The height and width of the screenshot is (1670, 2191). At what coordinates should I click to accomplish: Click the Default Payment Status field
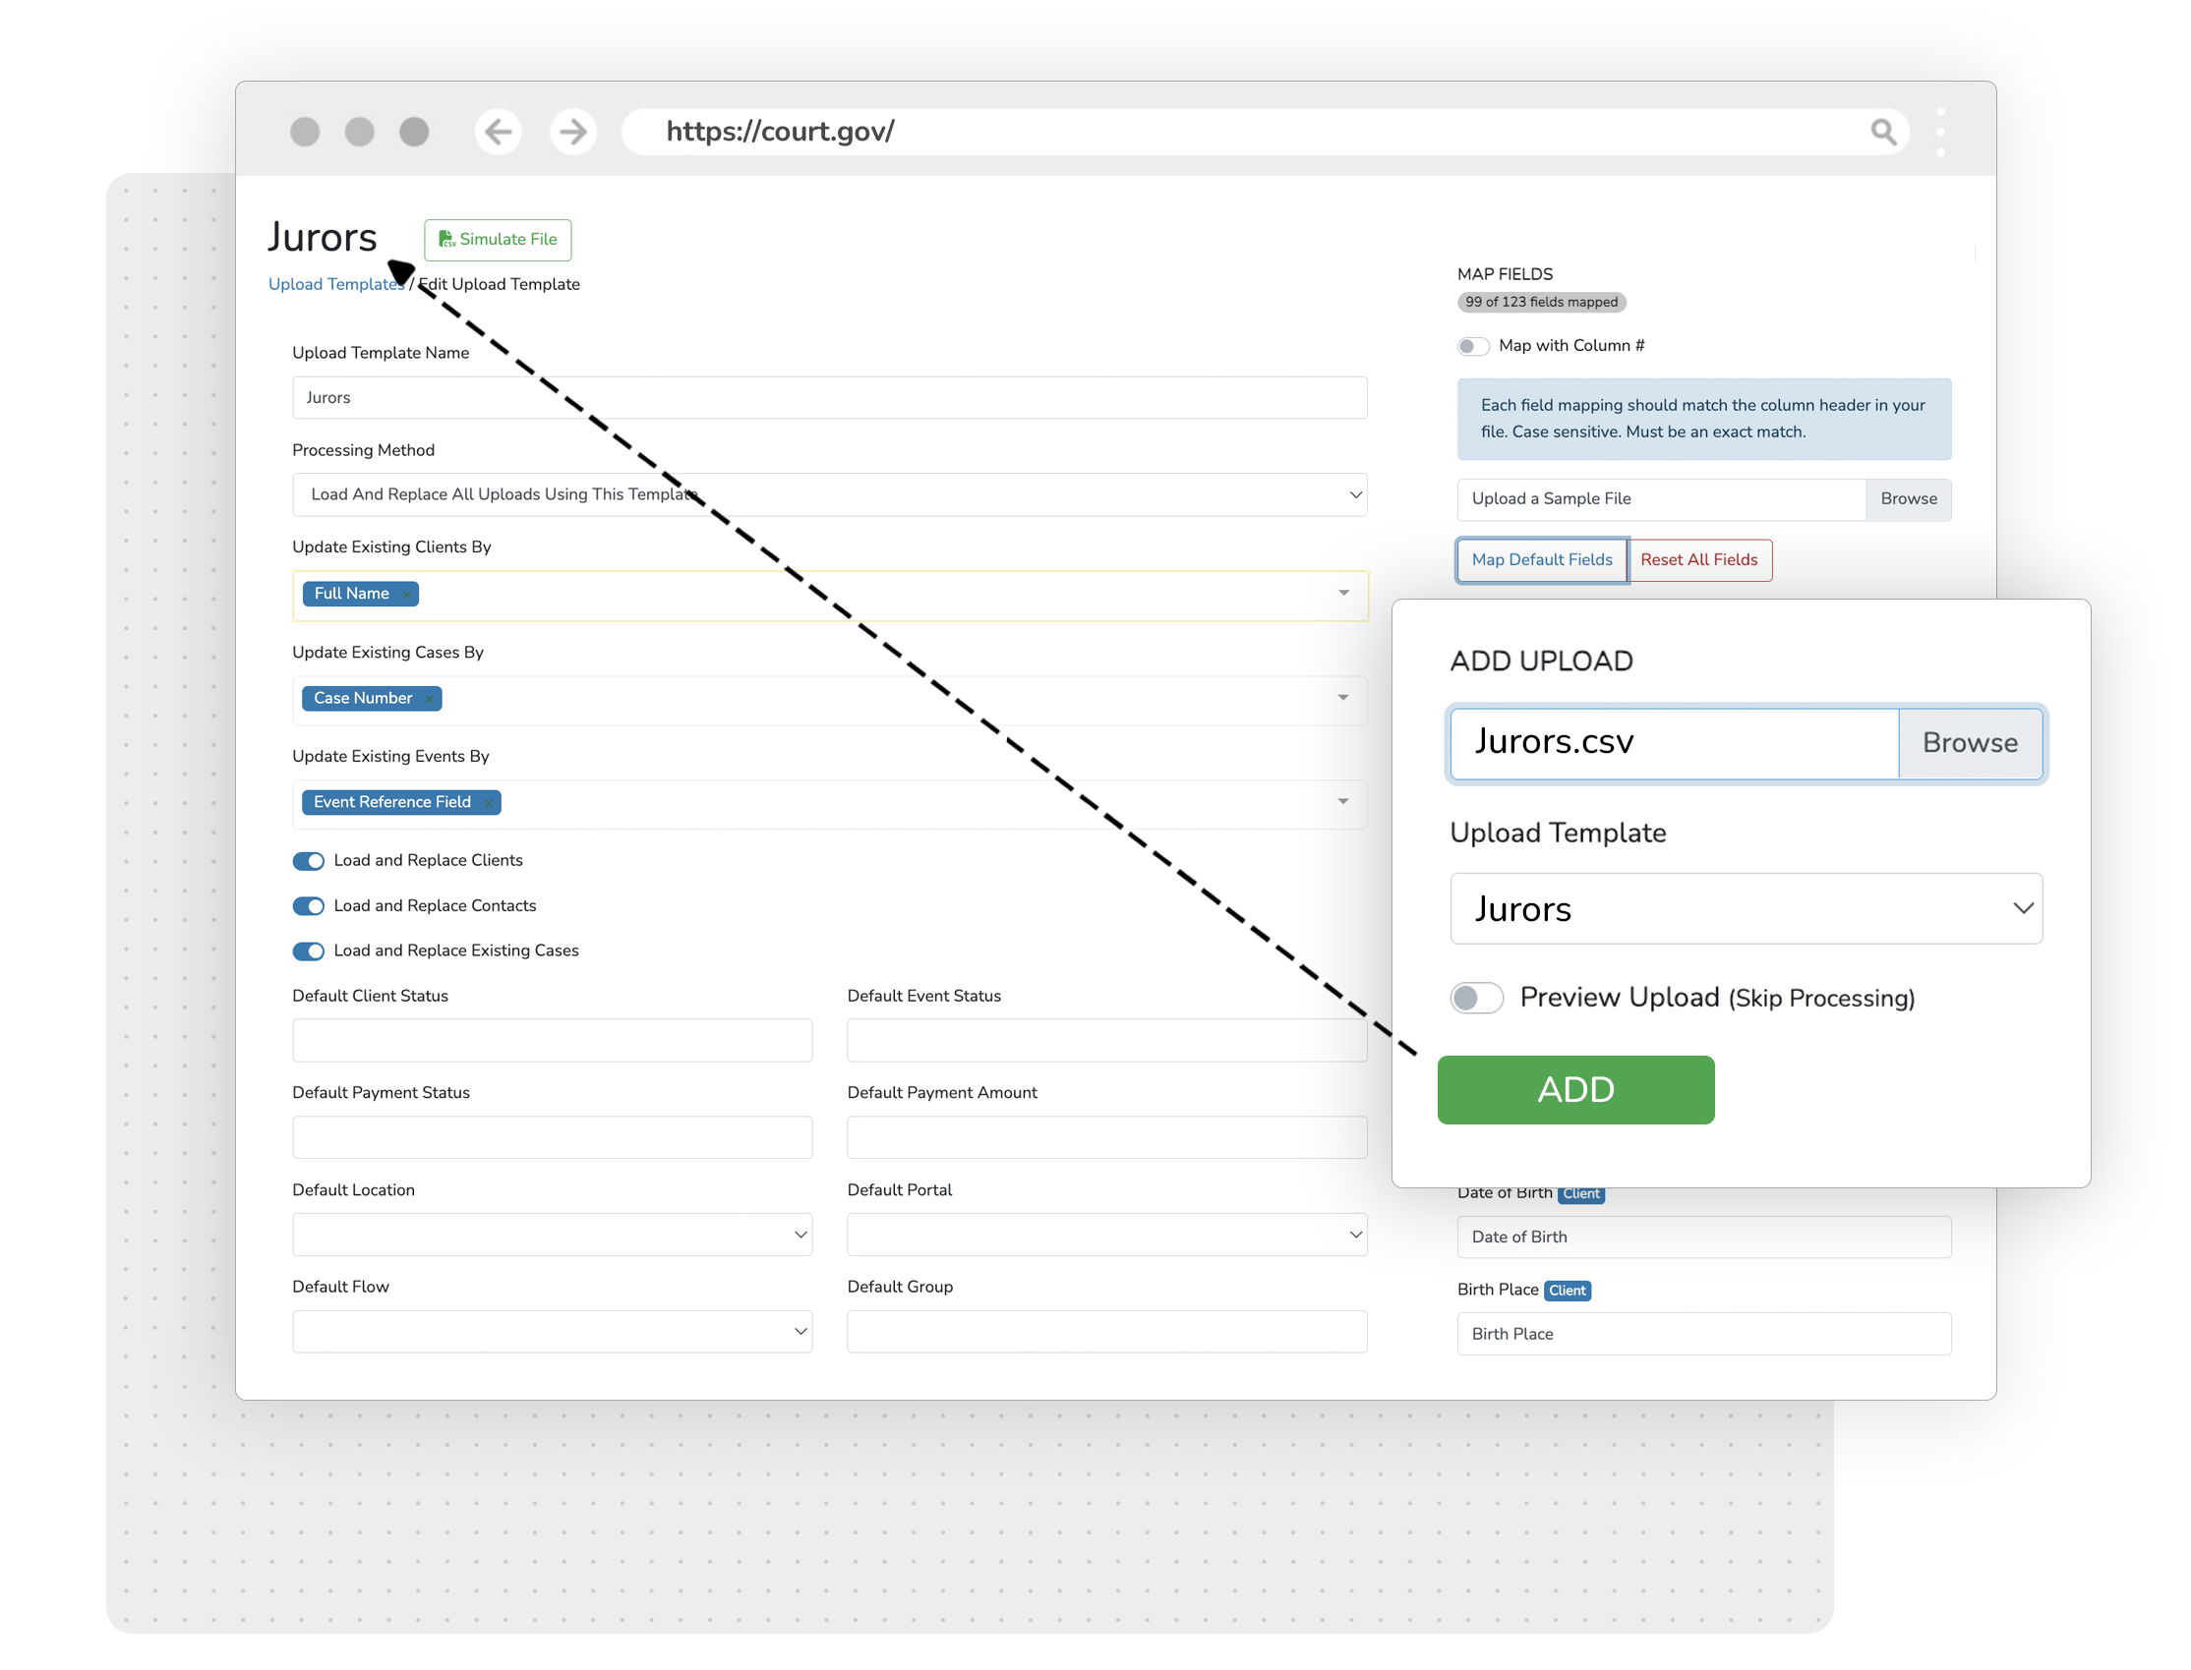pyautogui.click(x=552, y=1136)
